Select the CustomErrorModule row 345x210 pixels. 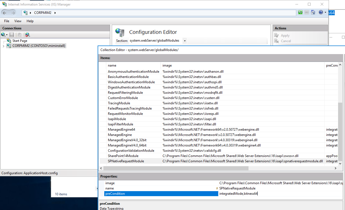pos(219,98)
